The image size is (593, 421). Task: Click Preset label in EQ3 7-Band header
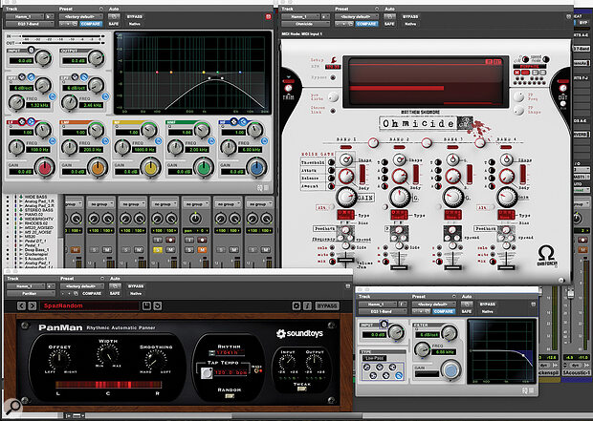[x=66, y=9]
